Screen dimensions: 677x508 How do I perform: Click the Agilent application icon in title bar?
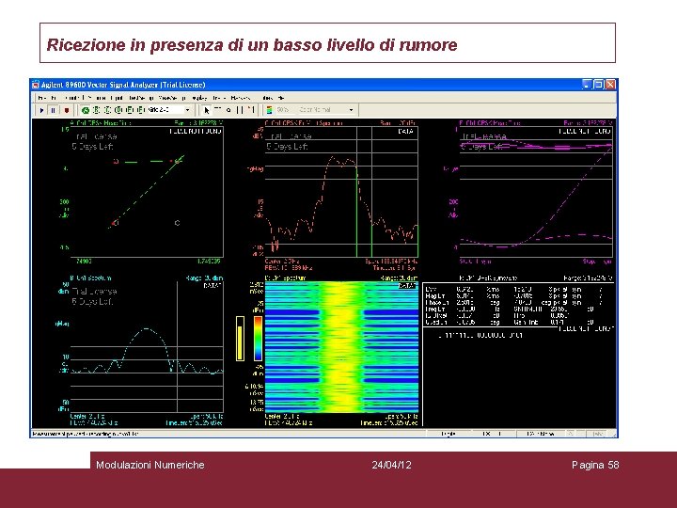(x=36, y=85)
